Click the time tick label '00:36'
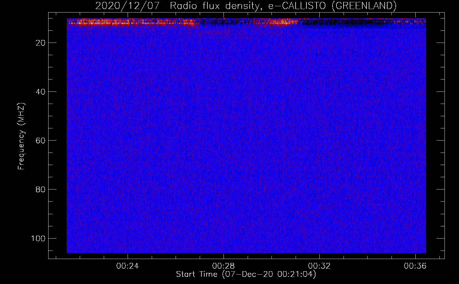Image resolution: width=459 pixels, height=284 pixels. point(415,266)
